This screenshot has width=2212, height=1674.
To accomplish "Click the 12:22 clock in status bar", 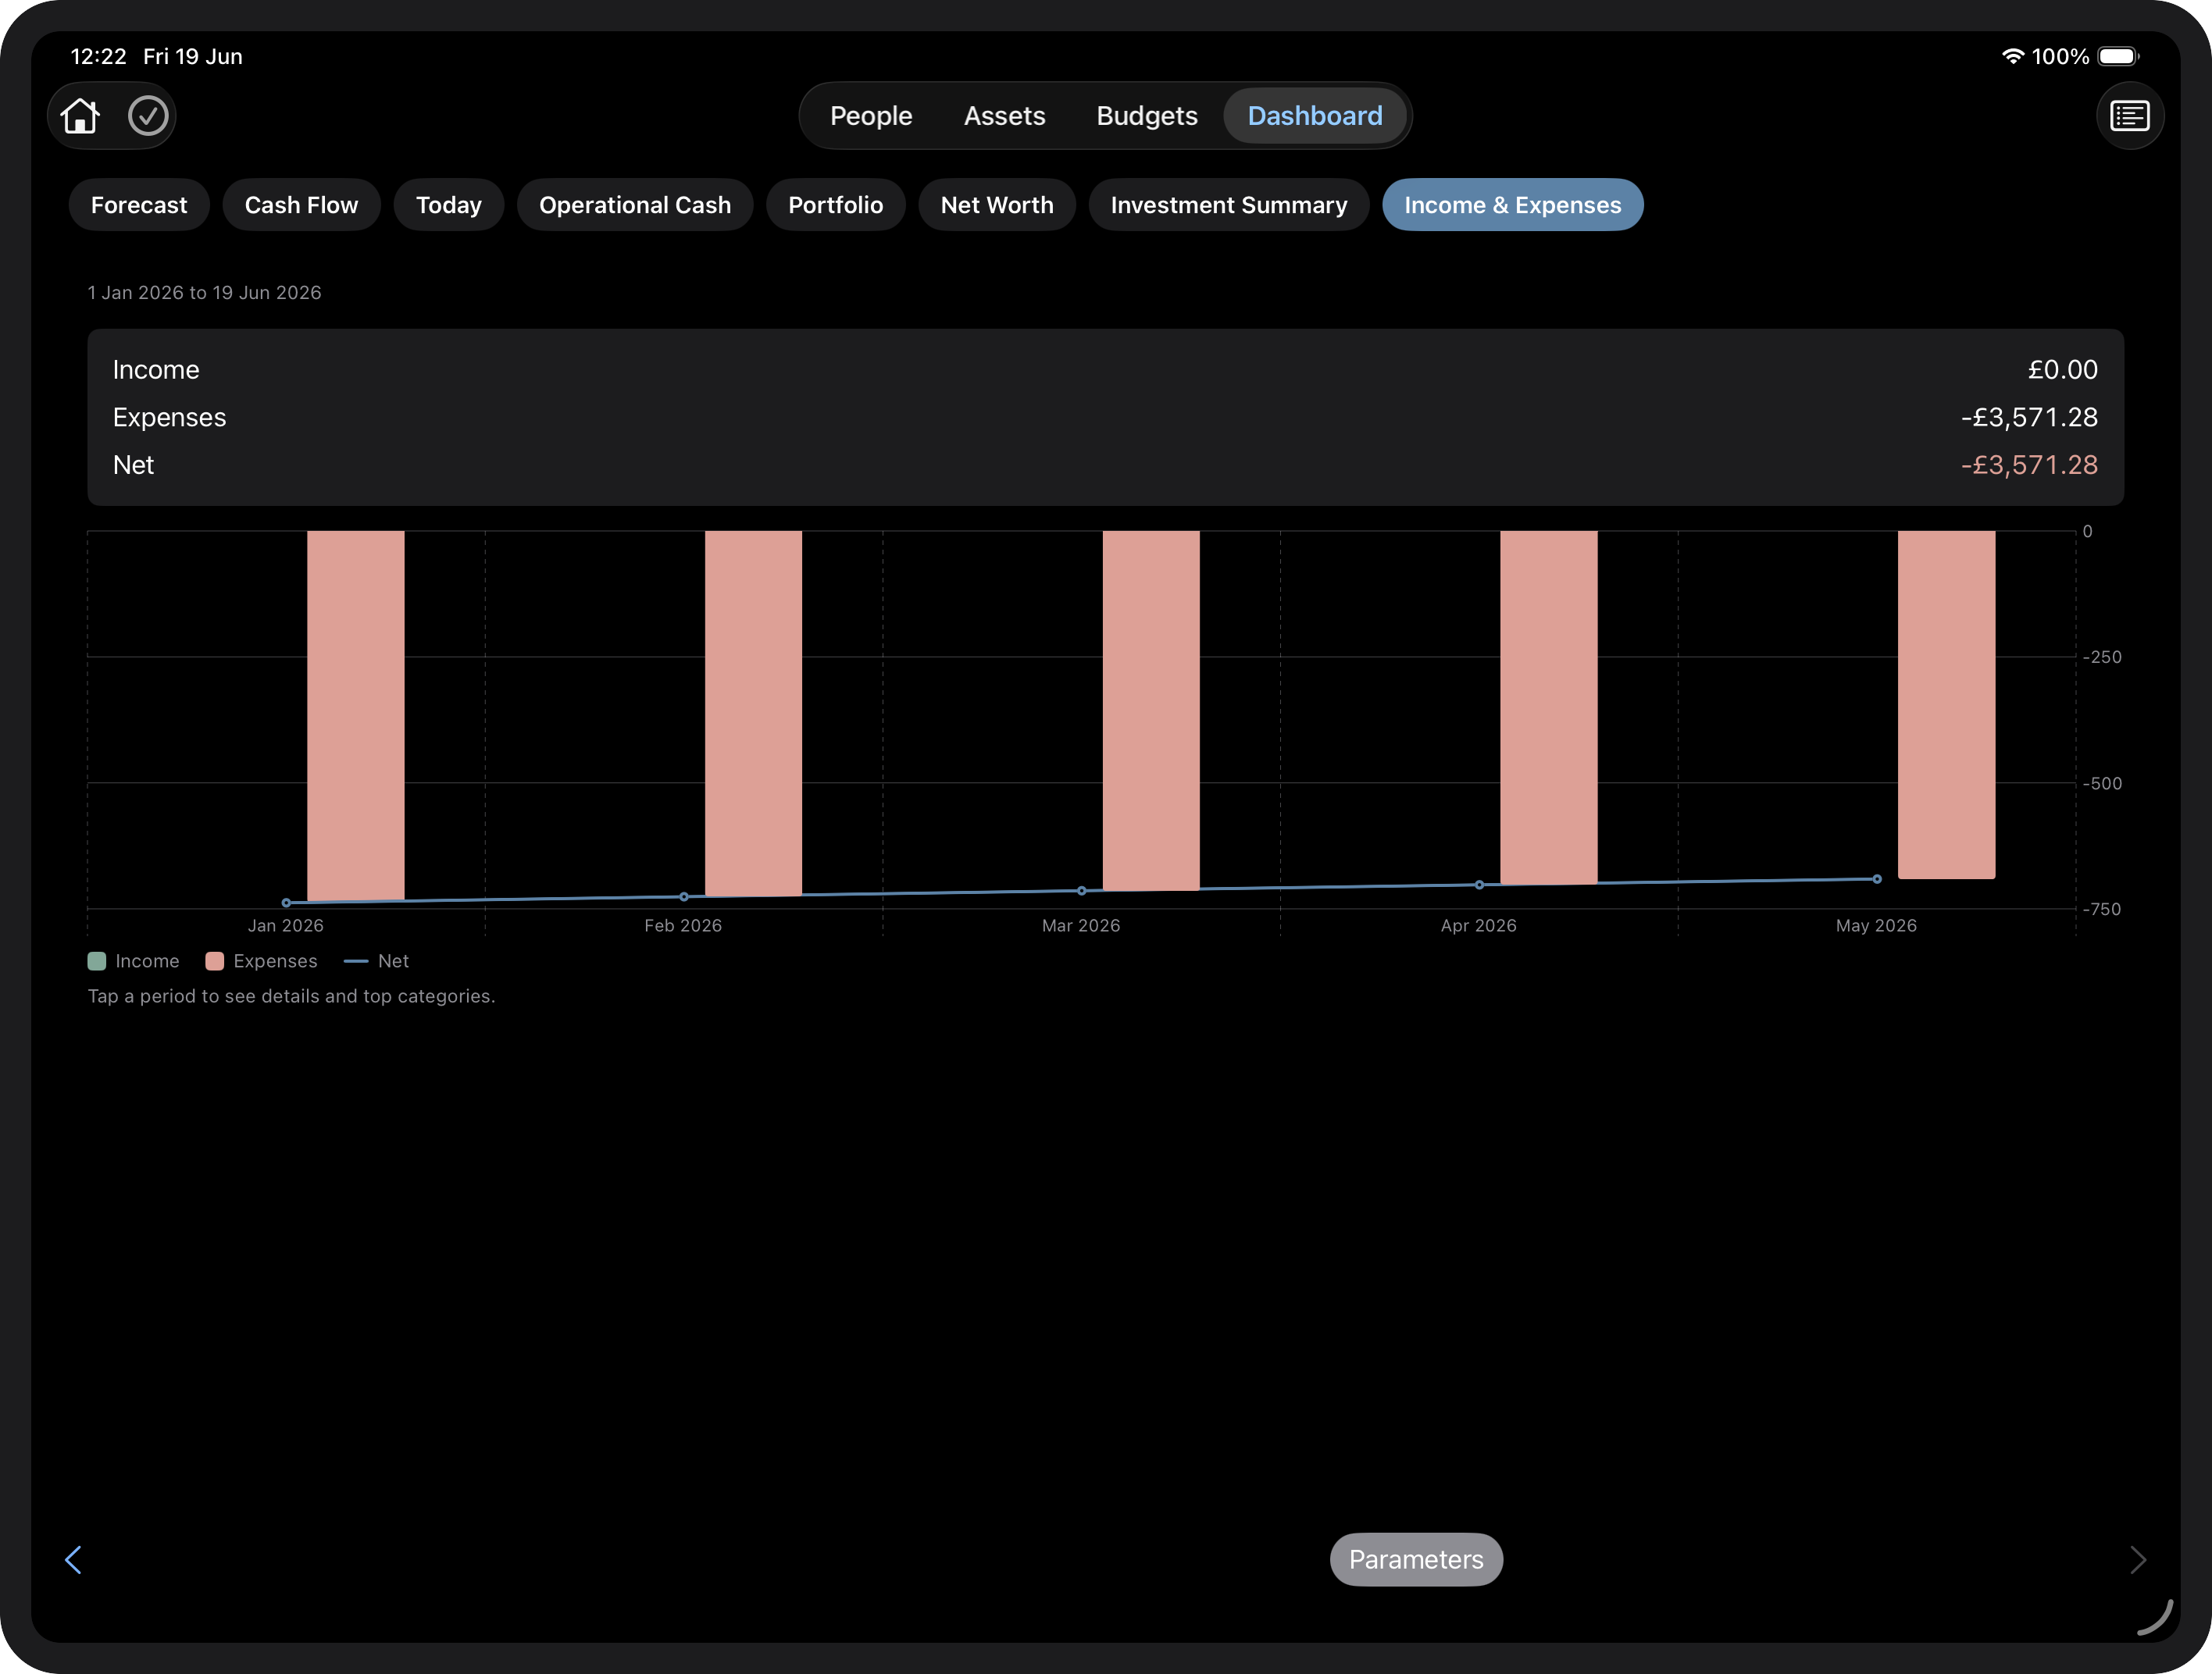I will pos(98,56).
